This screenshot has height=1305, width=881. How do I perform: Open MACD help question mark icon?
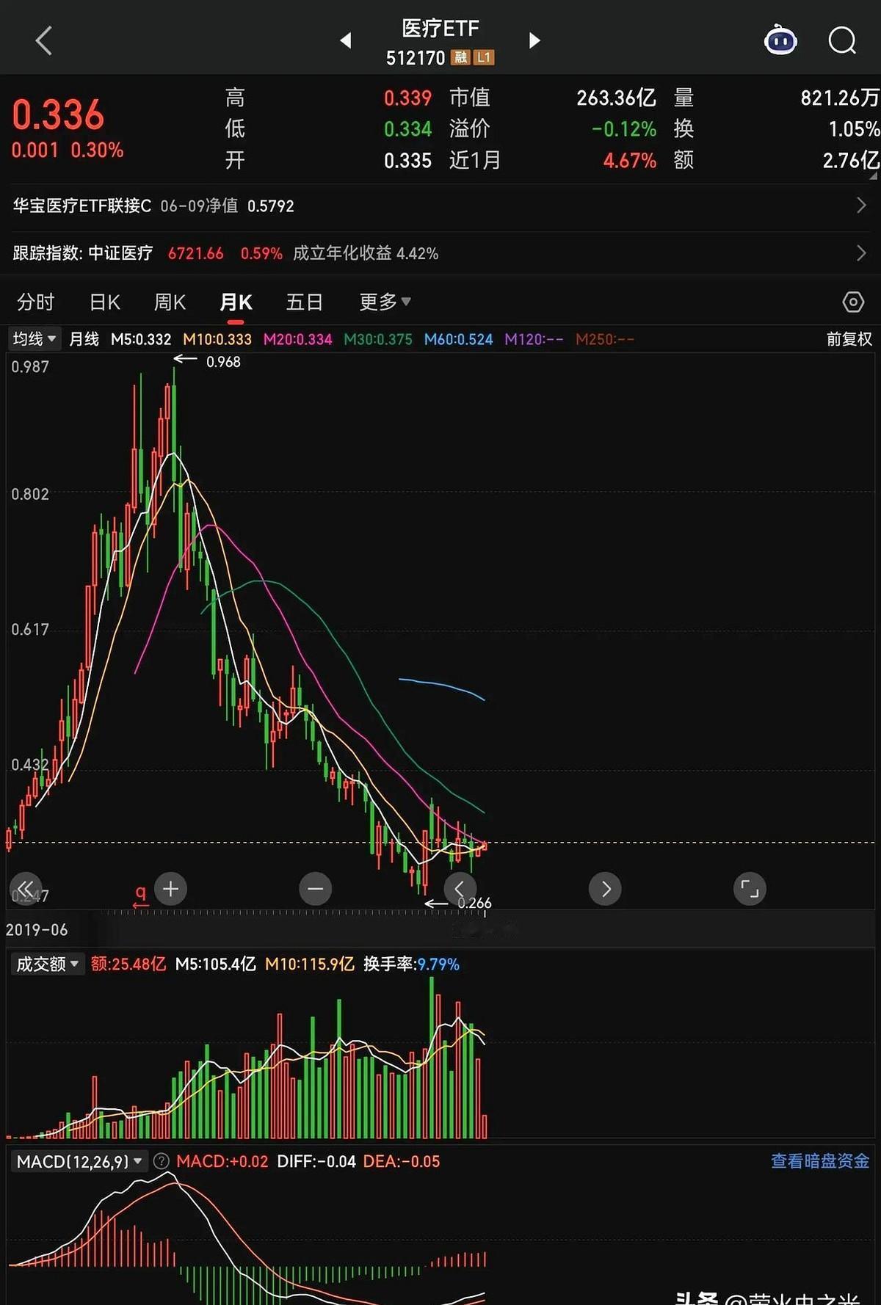(161, 1161)
